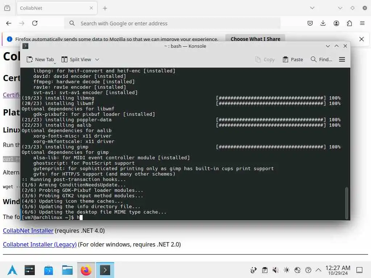Click the Firefox address bar
The image size is (371, 278).
172,24
